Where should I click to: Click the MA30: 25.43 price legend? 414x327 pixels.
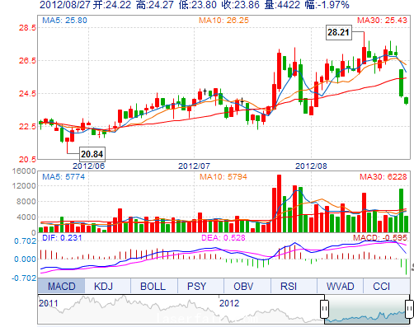pyautogui.click(x=382, y=21)
